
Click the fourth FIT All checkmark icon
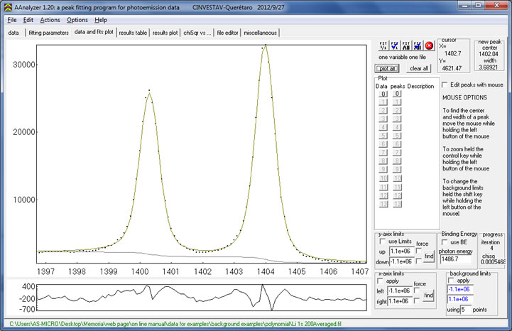click(418, 44)
